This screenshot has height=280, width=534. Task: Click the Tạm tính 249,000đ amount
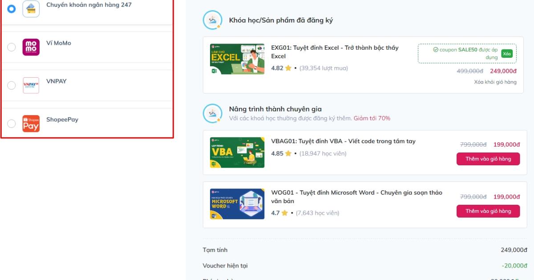tap(514, 250)
